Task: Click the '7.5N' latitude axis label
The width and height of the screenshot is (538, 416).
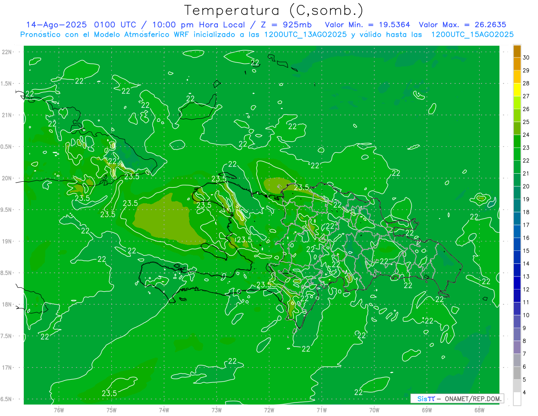Action: (7, 336)
